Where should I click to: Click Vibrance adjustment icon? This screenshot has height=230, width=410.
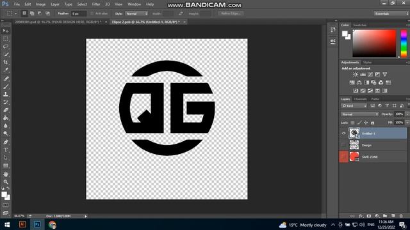click(x=384, y=75)
